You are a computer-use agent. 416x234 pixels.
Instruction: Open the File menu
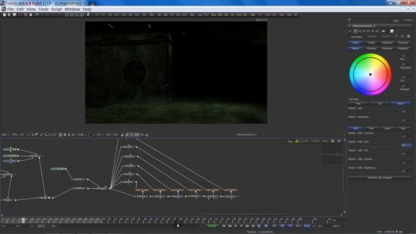point(10,9)
